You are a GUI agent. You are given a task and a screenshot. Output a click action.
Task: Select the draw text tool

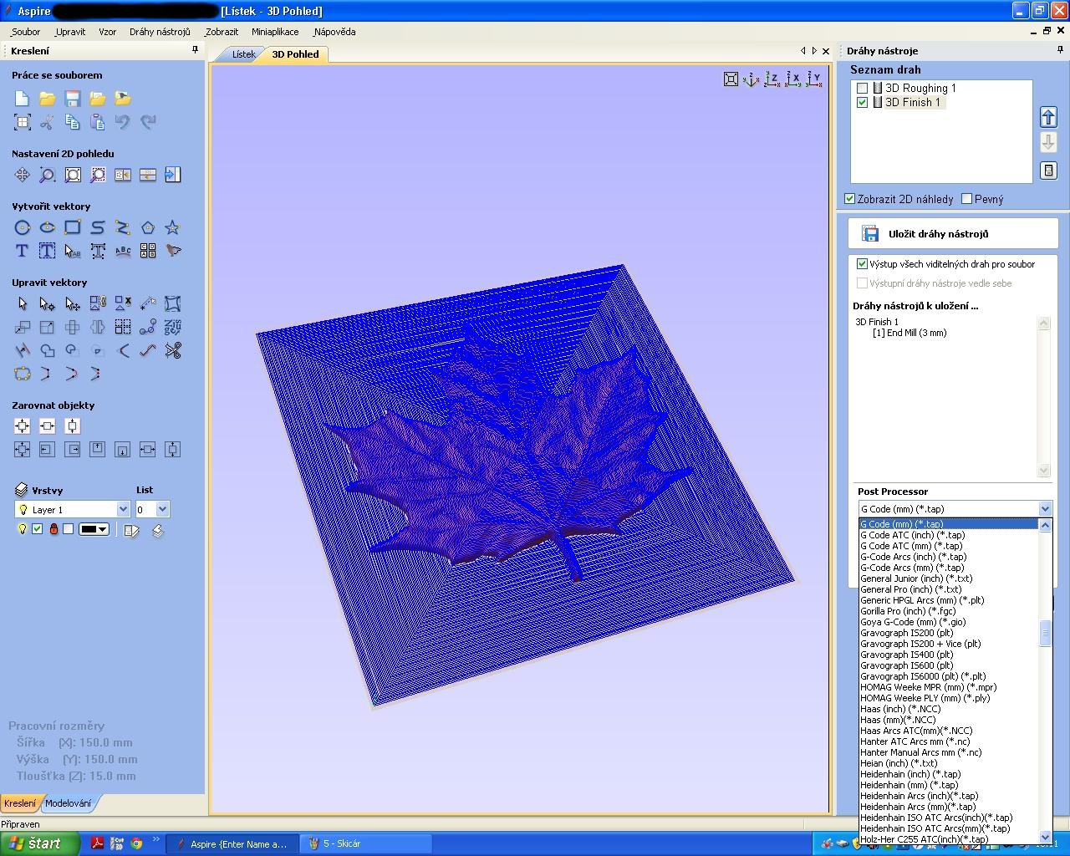pyautogui.click(x=23, y=251)
